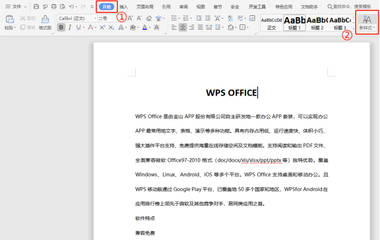380x240 pixels.
Task: Click the quick access toolbar customize arrow
Action: [x=92, y=7]
